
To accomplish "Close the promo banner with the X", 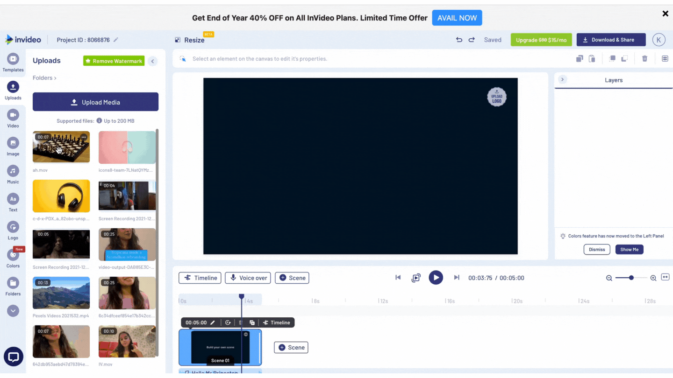I will pos(666,14).
